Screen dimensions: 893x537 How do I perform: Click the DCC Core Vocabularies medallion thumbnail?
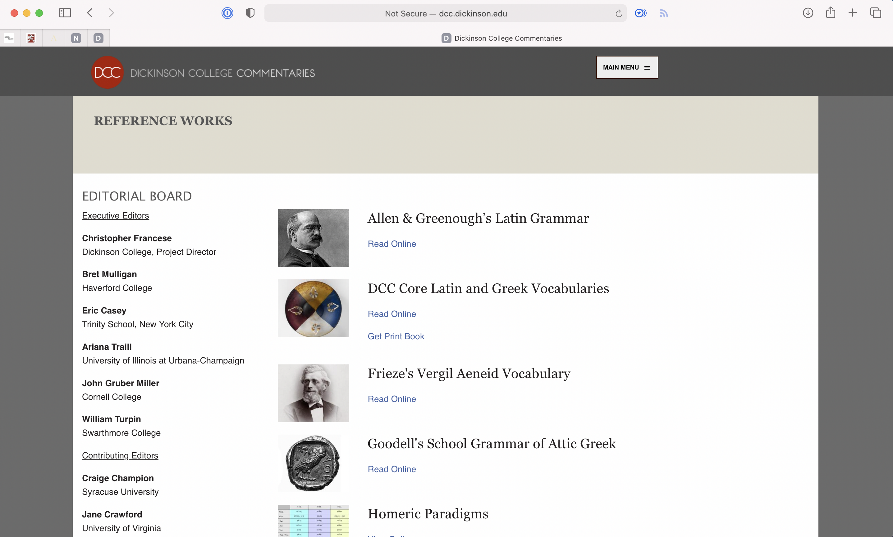[x=313, y=308]
